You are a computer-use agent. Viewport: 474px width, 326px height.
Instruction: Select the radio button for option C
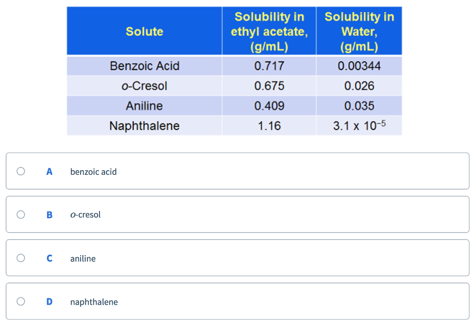click(20, 258)
